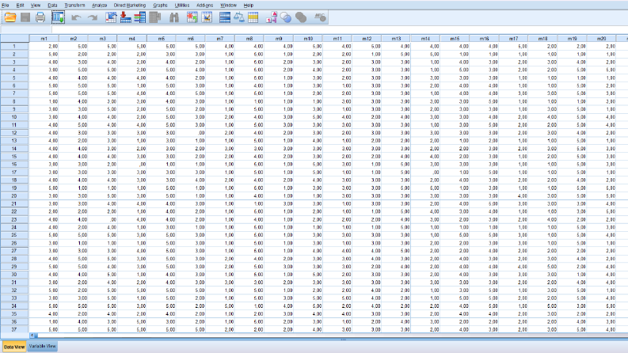Click the ,00 cell in row 16 under m4

click(132, 164)
